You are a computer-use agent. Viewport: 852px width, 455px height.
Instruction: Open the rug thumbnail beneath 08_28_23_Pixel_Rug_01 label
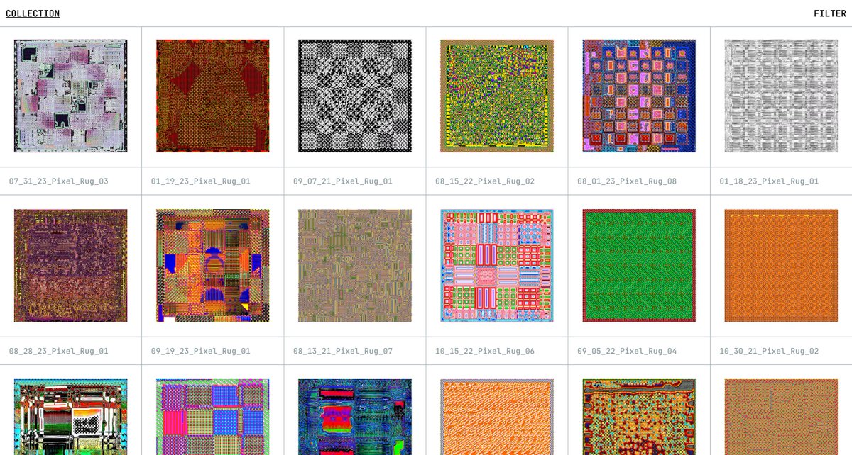coord(71,417)
